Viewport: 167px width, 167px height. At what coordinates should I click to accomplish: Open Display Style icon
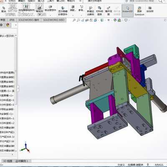point(102,20)
